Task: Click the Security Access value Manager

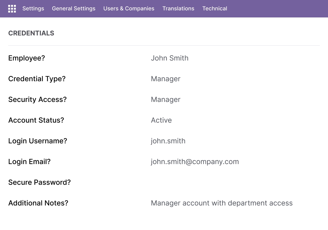Action: coord(166,99)
